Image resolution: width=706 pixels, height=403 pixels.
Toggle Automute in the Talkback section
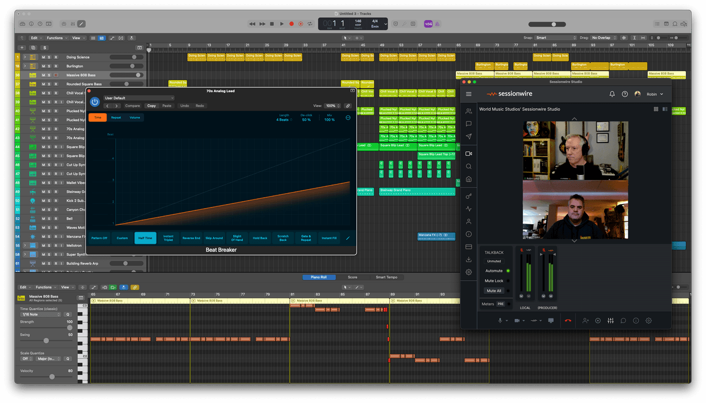pos(495,270)
